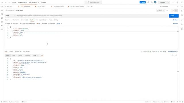Viewport: 184px width, 103px height.
Task: Select x-www-form-urlencoded body radio
Action: pos(20,23)
